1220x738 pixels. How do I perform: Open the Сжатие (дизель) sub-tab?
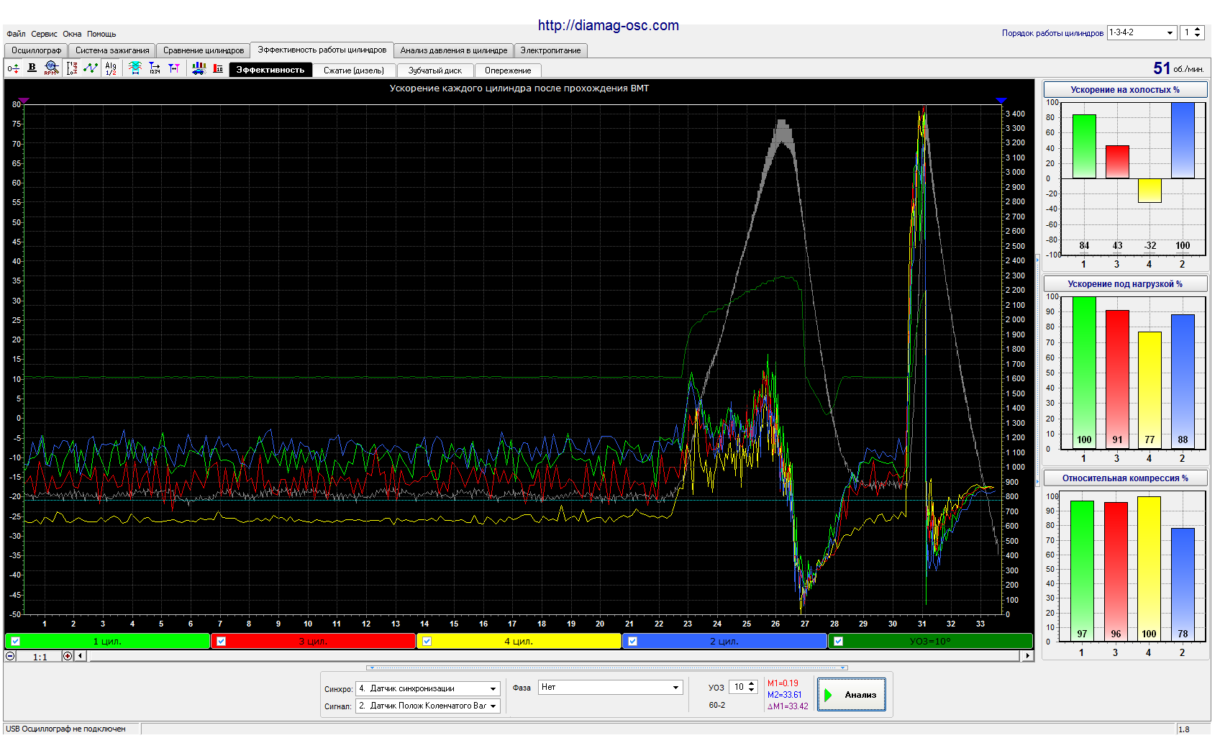tap(354, 70)
